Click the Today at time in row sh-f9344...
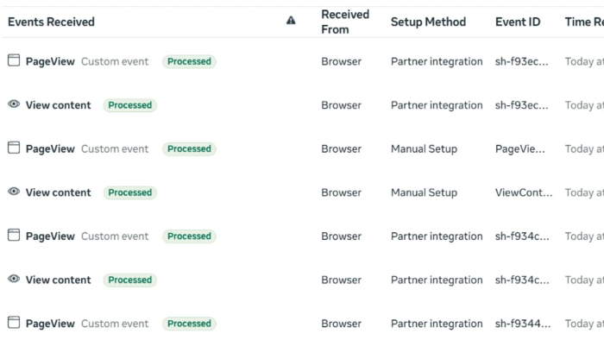 tap(584, 324)
